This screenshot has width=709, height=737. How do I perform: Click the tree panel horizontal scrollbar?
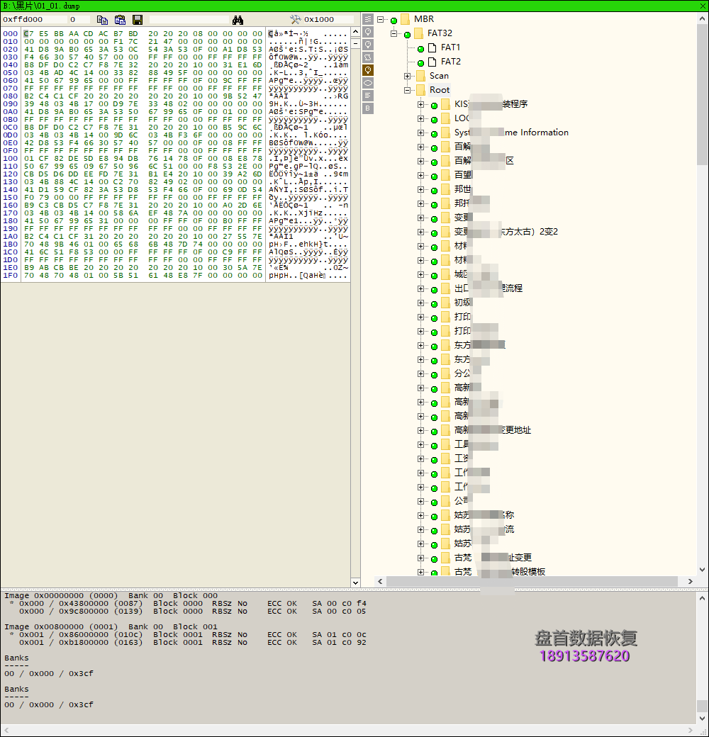(532, 581)
